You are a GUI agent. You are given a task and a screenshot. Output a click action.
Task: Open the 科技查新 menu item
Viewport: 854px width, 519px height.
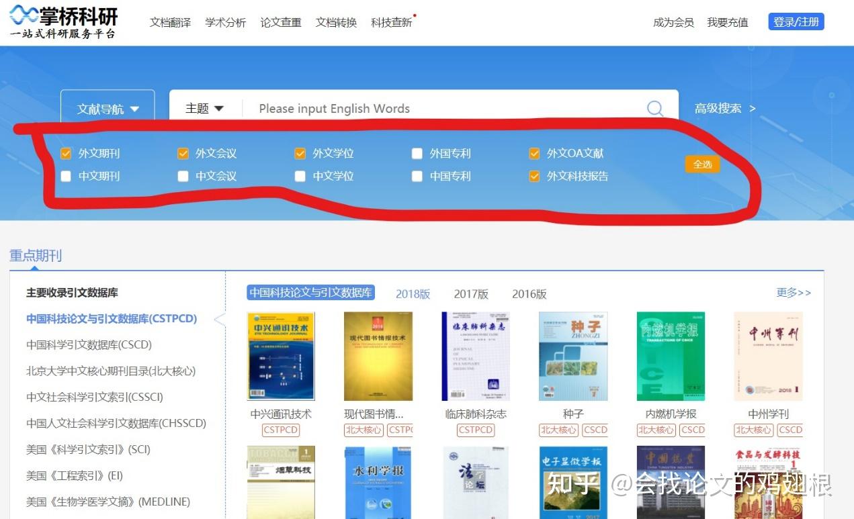(391, 21)
